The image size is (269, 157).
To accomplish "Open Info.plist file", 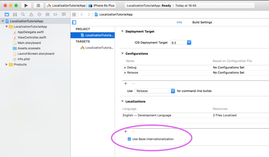I will click(24, 59).
